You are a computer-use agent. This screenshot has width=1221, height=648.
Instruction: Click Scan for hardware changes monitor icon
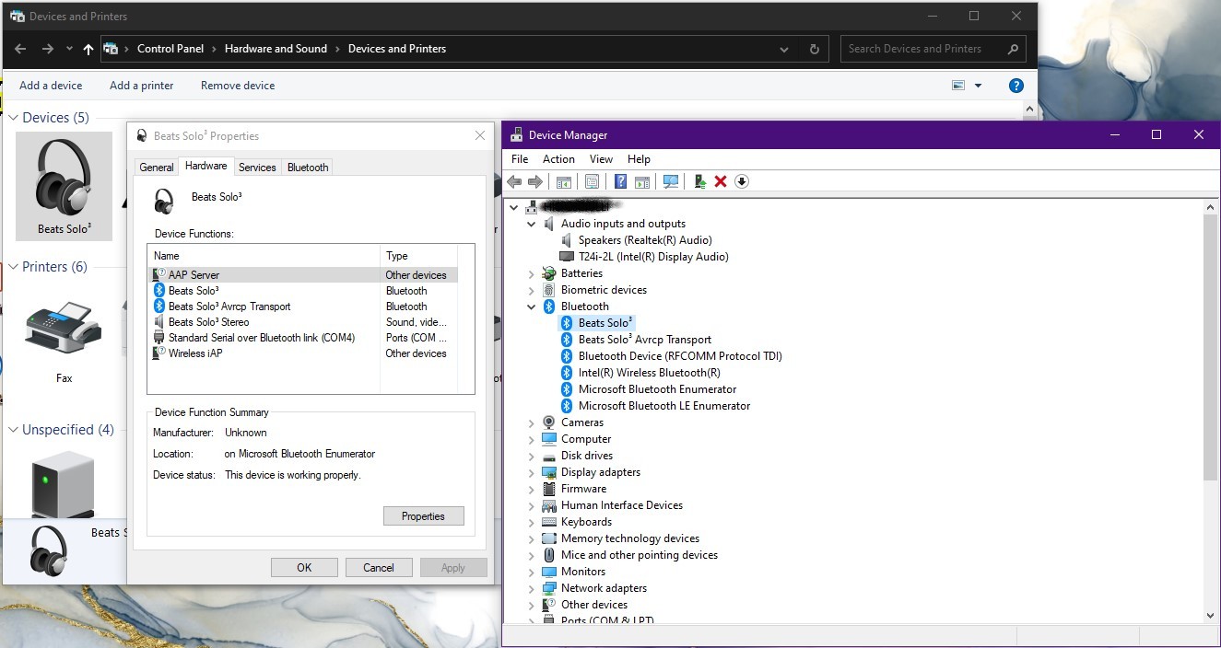coord(671,181)
